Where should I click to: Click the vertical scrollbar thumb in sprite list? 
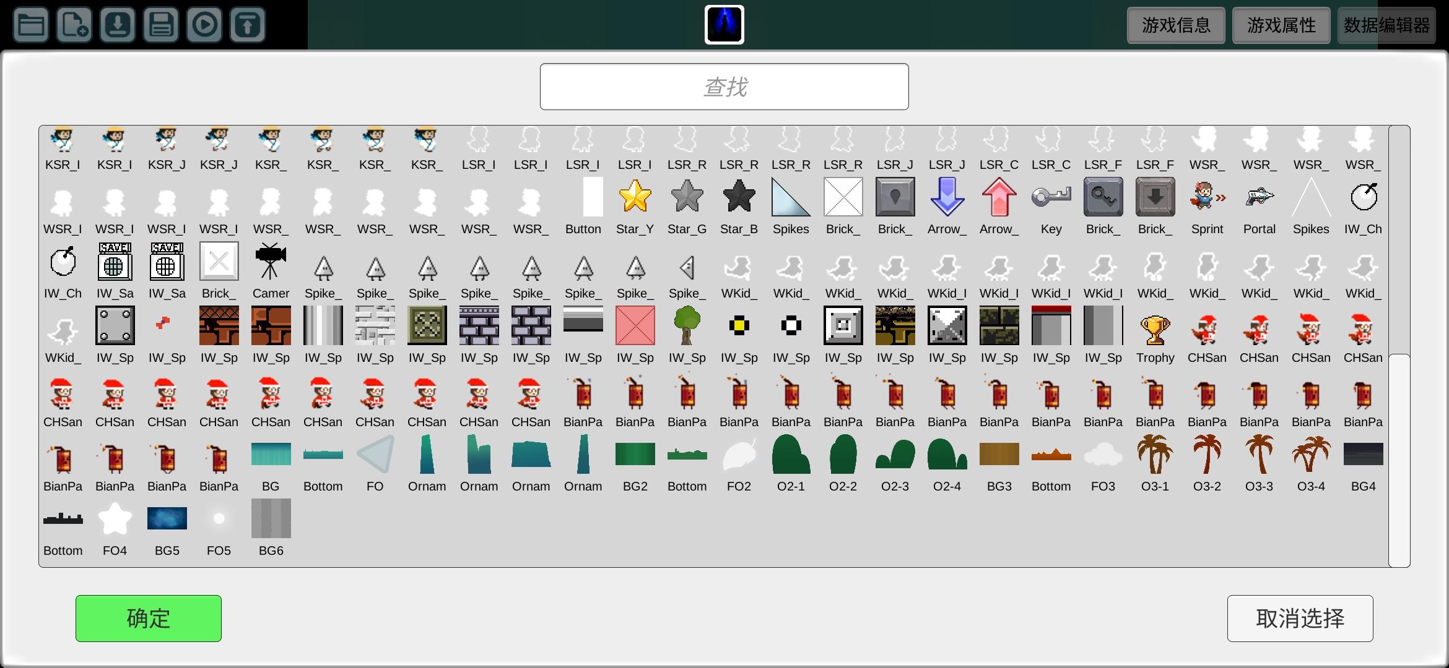tap(1399, 460)
